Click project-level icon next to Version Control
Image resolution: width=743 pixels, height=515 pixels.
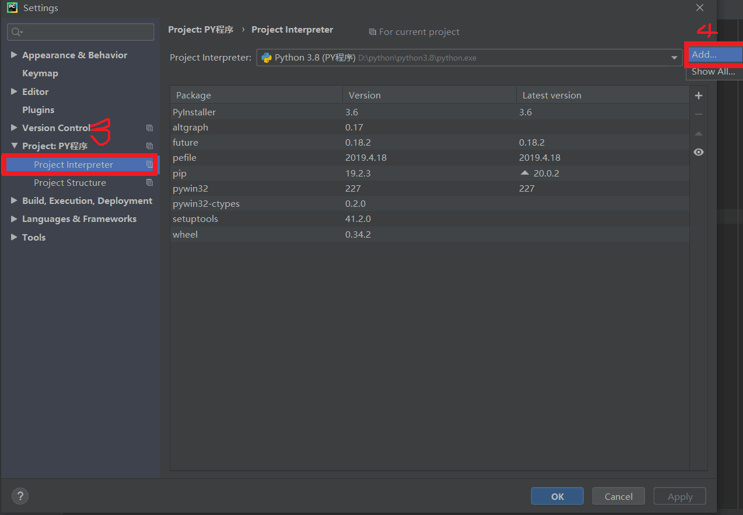pyautogui.click(x=149, y=128)
